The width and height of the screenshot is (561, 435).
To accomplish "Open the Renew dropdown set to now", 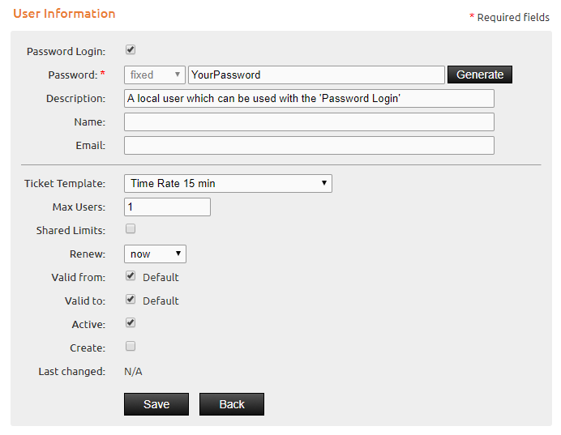I will (x=155, y=254).
